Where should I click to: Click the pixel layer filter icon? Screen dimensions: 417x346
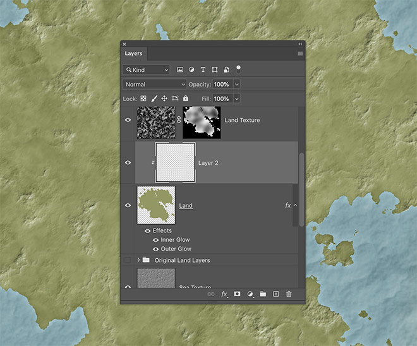[x=180, y=69]
